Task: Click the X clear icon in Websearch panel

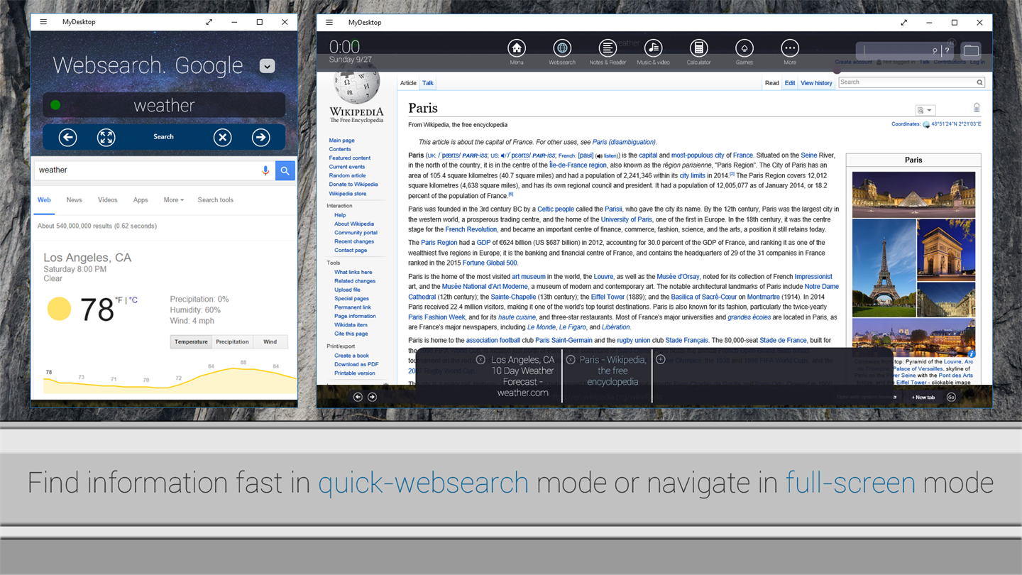Action: pos(223,137)
